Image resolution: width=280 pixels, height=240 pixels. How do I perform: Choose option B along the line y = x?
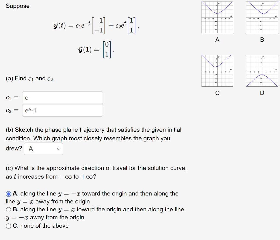coord(8,209)
